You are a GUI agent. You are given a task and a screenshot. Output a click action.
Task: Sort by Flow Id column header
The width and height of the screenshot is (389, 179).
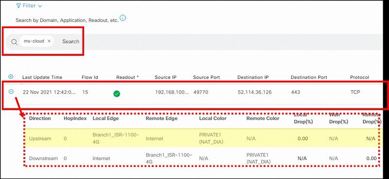[90, 77]
